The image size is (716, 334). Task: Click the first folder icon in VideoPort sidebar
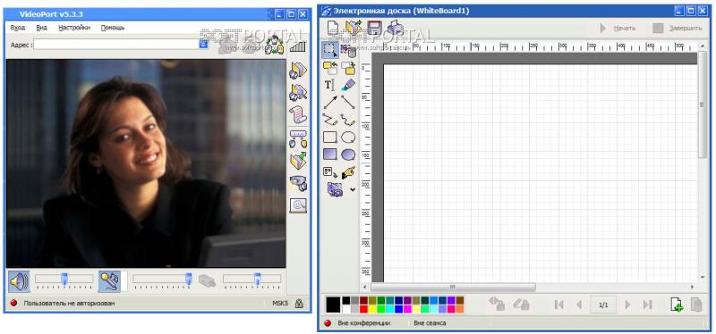point(298,70)
